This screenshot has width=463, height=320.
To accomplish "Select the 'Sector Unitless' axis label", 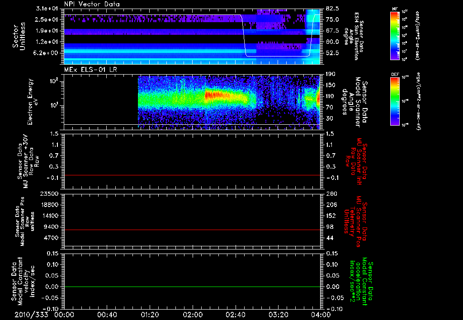I will tap(19, 36).
